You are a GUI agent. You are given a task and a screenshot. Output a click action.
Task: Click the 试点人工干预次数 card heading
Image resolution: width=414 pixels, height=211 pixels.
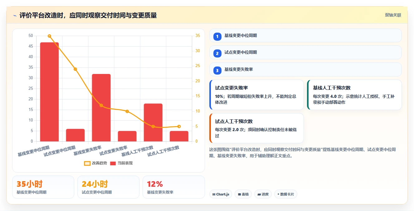pos(234,122)
